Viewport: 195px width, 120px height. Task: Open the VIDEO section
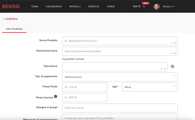pyautogui.click(x=111, y=6)
